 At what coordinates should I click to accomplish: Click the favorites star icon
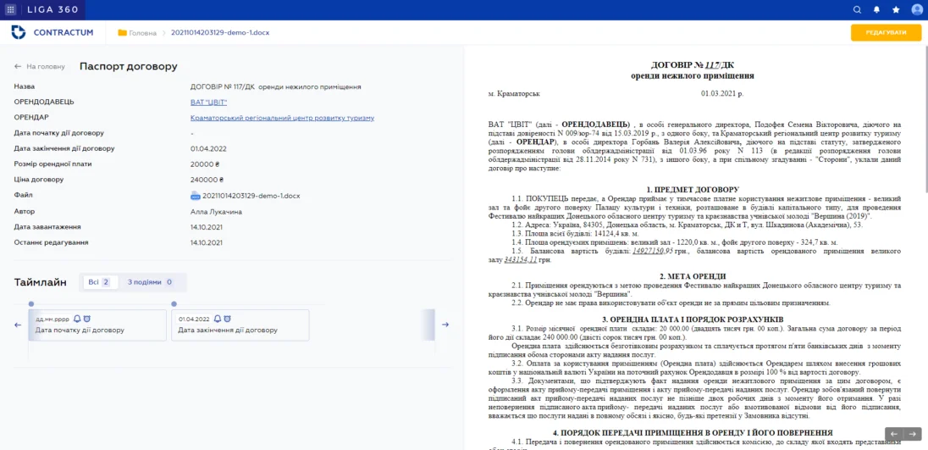896,9
